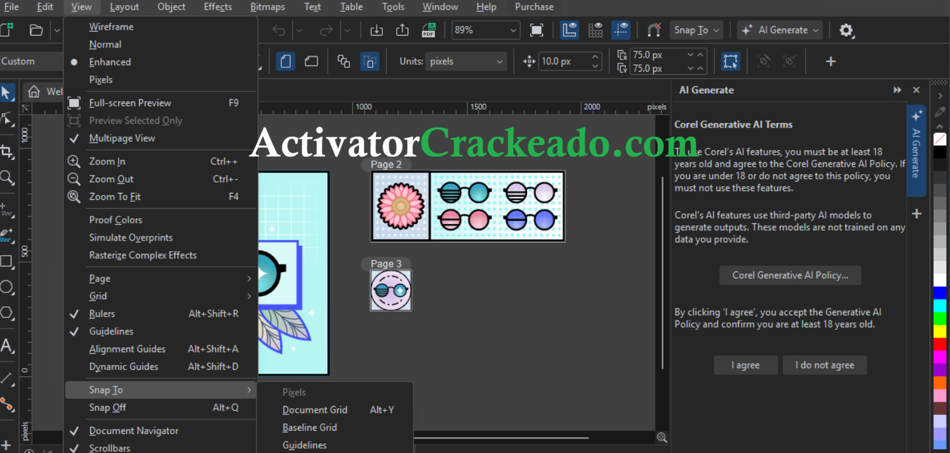950x453 pixels.
Task: Open the undo history dropdown arrow
Action: pyautogui.click(x=300, y=30)
